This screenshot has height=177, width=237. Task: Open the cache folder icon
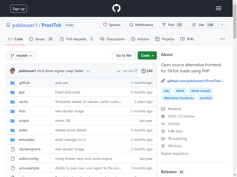tap(13, 102)
